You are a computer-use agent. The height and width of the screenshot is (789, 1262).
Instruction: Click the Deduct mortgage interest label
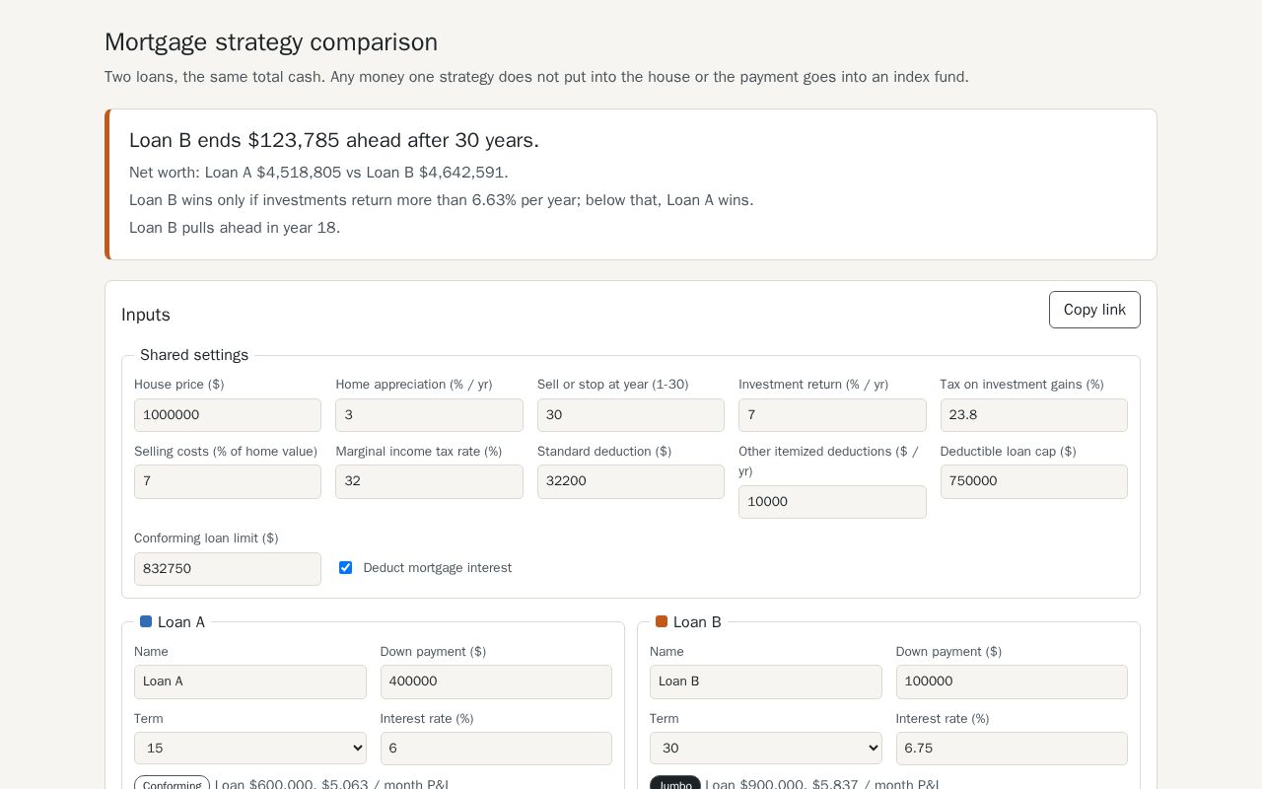(437, 568)
